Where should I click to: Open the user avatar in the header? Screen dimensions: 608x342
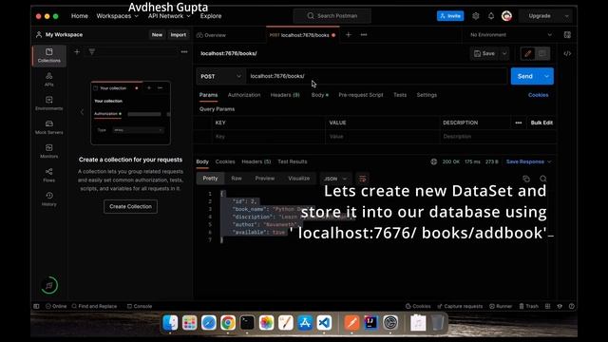click(506, 16)
